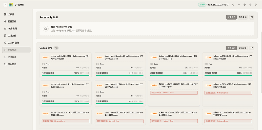Click 按页显示 in Codex section
This screenshot has height=130, width=262.
[231, 48]
